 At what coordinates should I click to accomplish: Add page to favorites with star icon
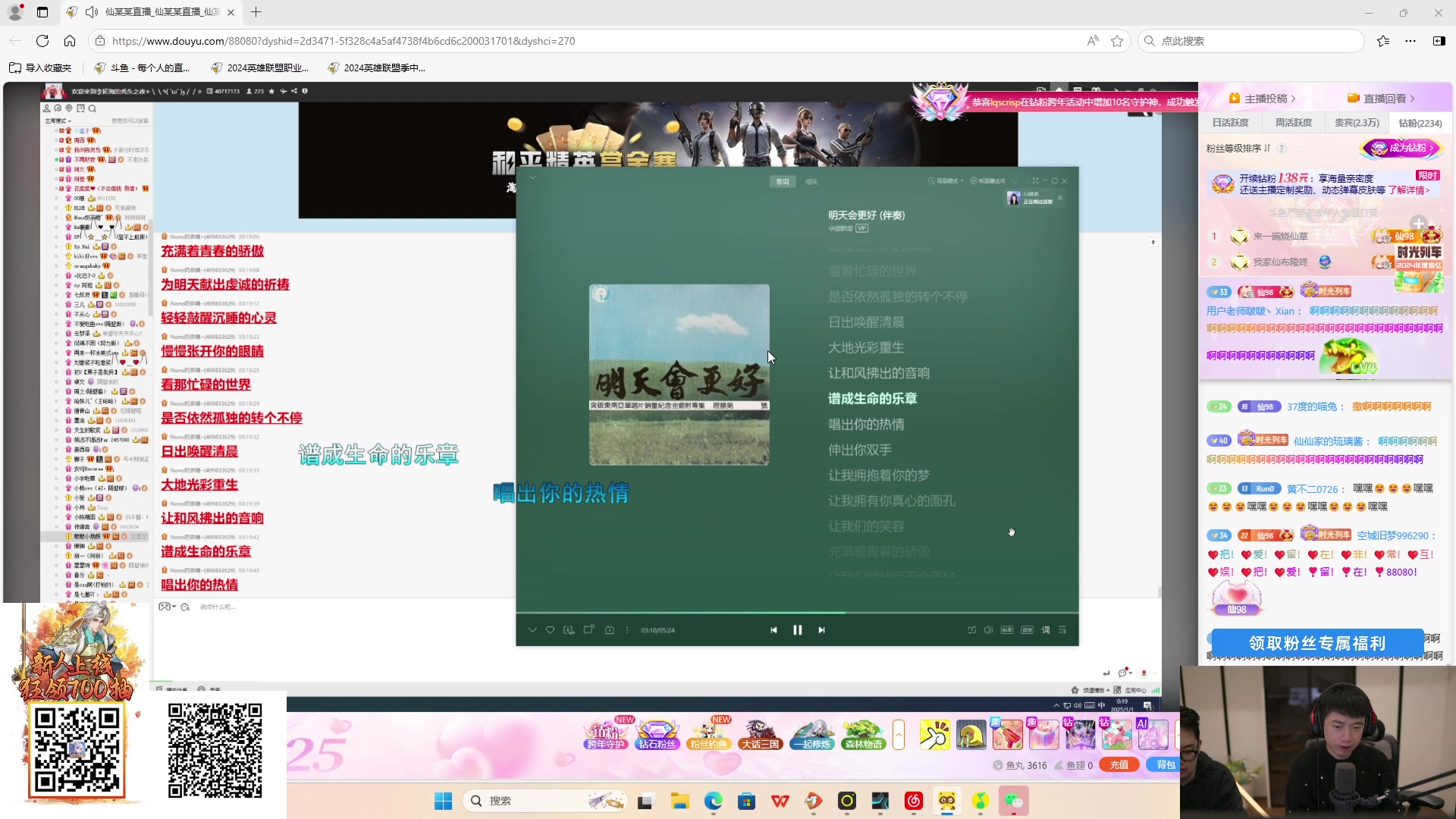click(x=1117, y=41)
